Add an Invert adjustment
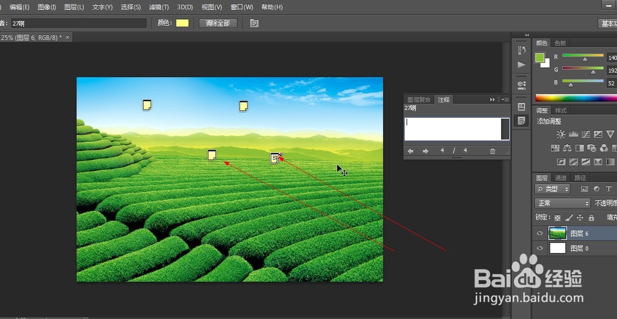Viewport: 617px width, 319px height. [561, 162]
